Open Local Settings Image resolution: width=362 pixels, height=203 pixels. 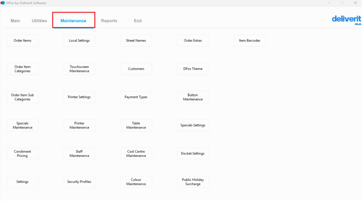pos(79,40)
